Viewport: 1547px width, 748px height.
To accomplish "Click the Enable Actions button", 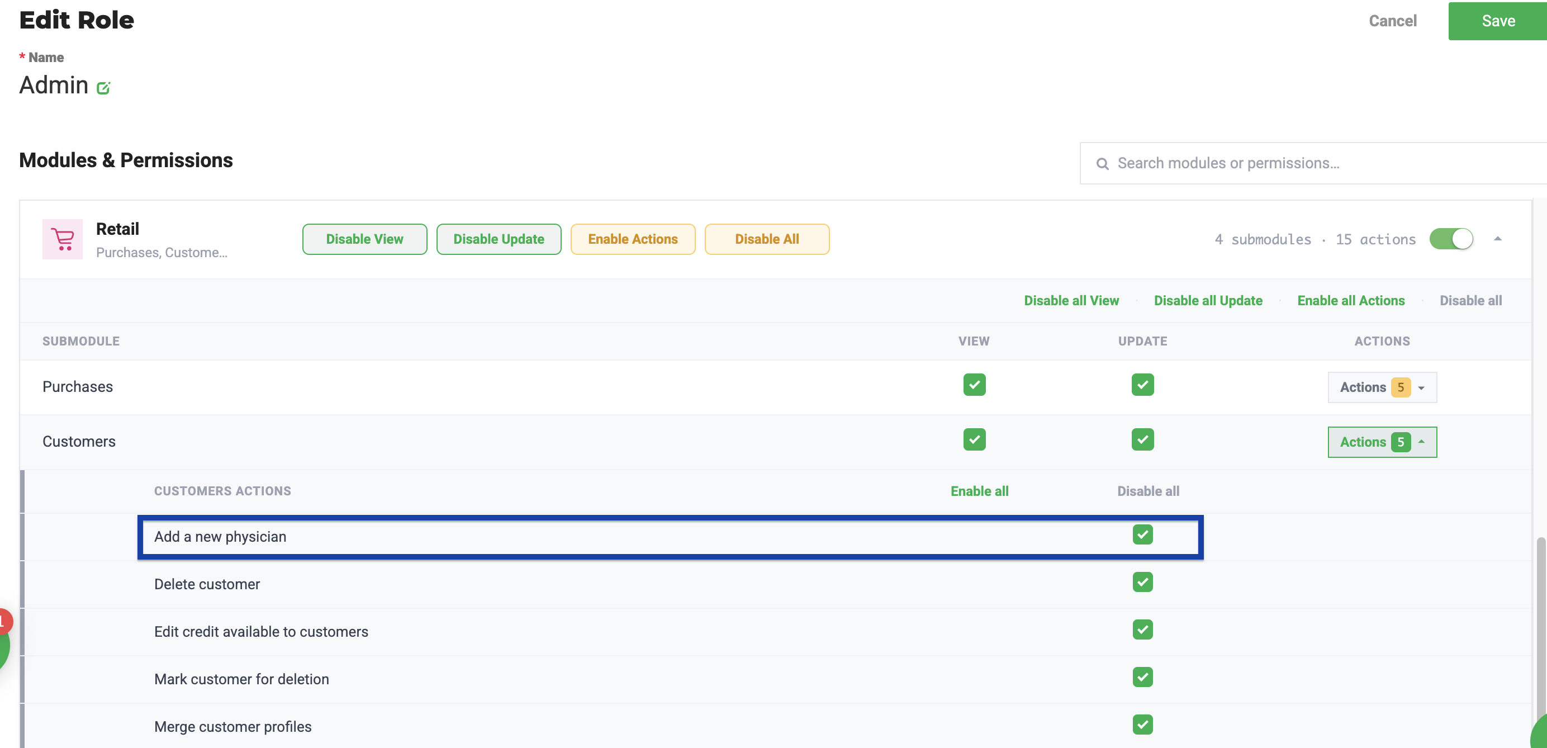I will click(x=632, y=239).
